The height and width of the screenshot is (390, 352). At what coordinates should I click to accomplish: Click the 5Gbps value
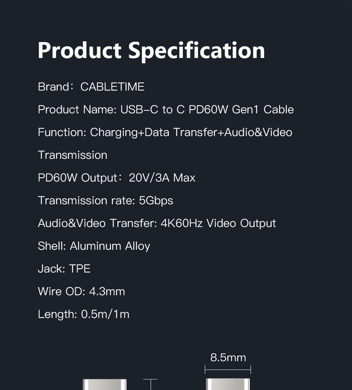pos(156,200)
